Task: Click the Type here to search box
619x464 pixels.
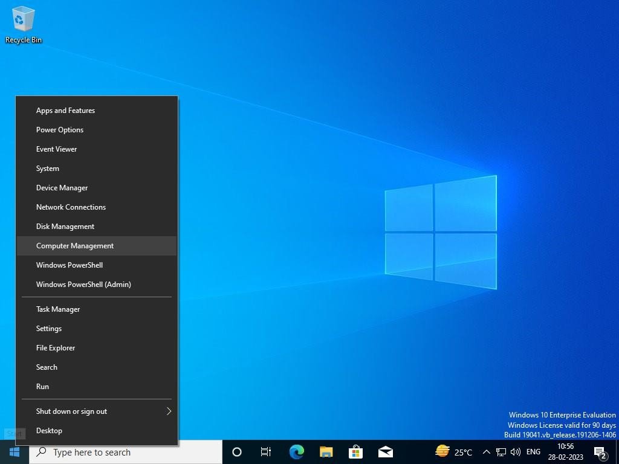Action: 126,452
